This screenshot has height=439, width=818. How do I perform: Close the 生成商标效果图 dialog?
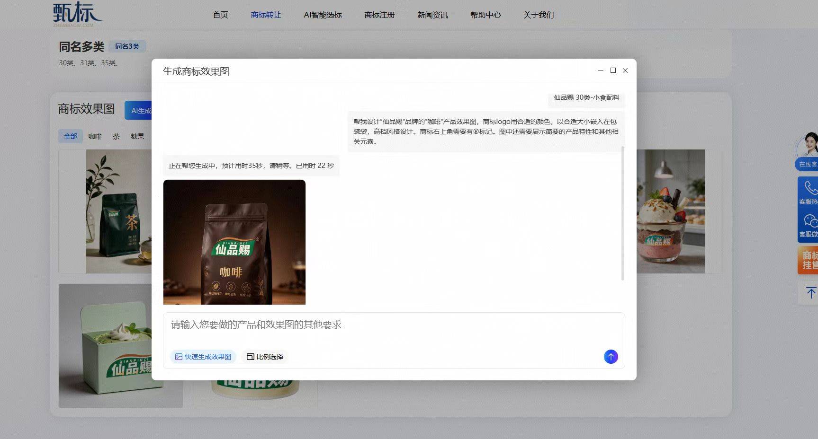click(625, 70)
